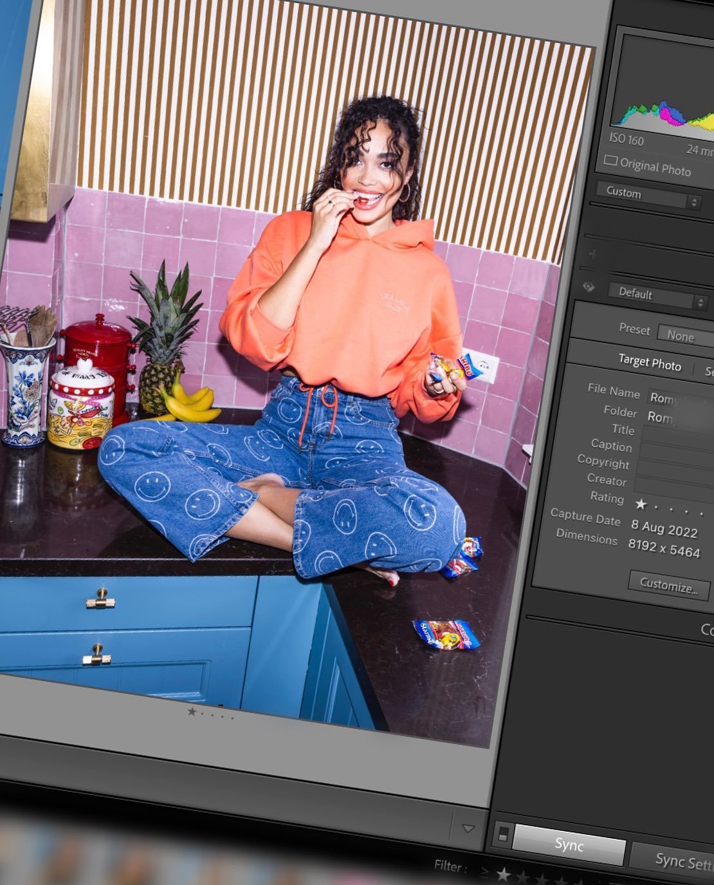
Task: Click the toolbar down-arrow triangle below photo
Action: [468, 828]
